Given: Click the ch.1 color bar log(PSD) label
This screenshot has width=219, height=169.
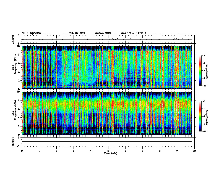Looking at the screenshot, I should pyautogui.click(x=207, y=72).
